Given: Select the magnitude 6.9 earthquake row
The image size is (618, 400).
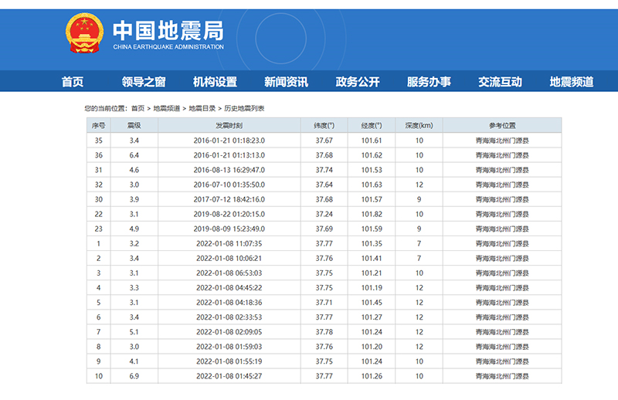Looking at the screenshot, I should (x=229, y=376).
